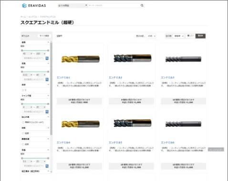
Task: Open the minimum dropdown showing 0.1
Action: coord(27,161)
